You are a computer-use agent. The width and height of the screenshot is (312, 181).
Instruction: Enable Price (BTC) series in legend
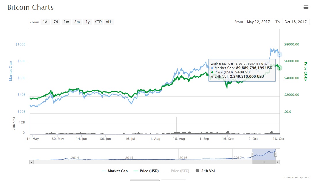(177, 171)
